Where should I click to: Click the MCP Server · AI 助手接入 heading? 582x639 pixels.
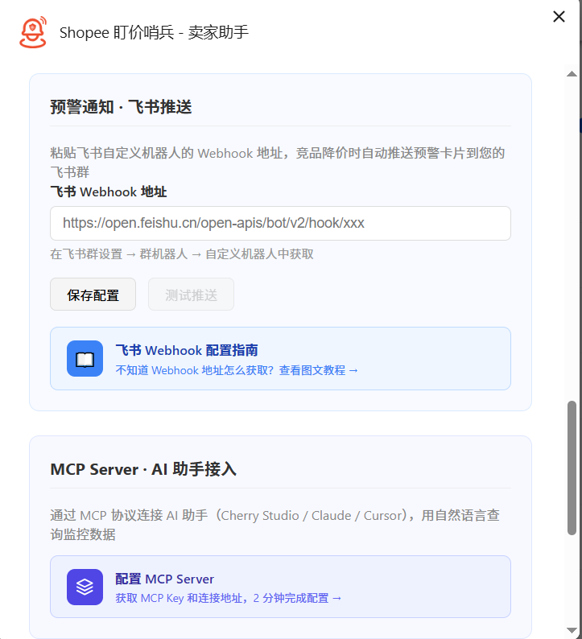(x=143, y=469)
